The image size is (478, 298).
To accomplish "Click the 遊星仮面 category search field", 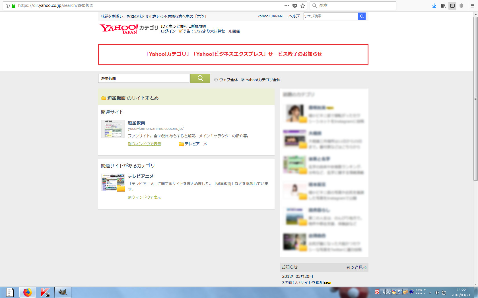I will point(144,78).
